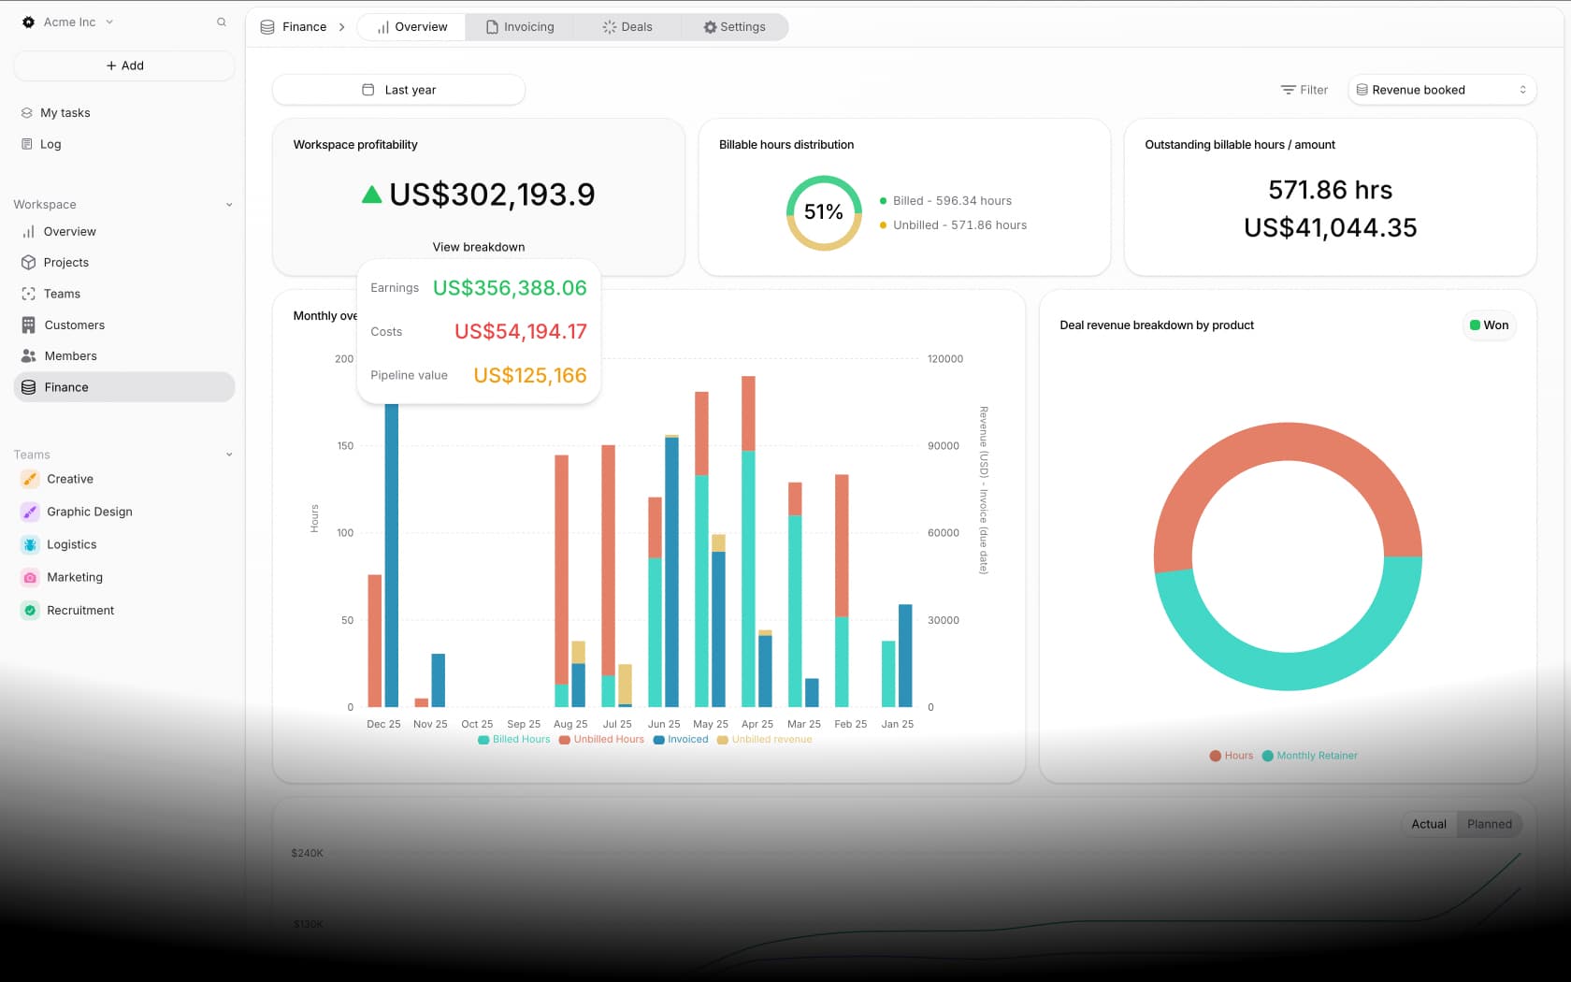Image resolution: width=1571 pixels, height=982 pixels.
Task: Click the breadcrumb chevron after Finance
Action: tap(342, 27)
